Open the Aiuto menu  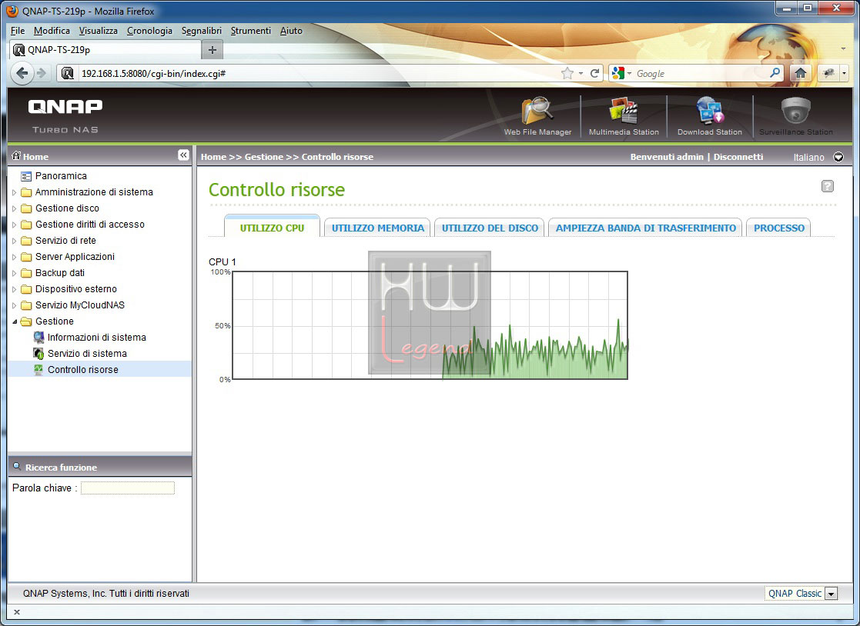[291, 31]
